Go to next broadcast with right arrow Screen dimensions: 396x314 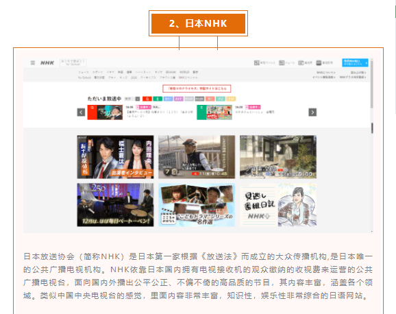tap(312, 112)
